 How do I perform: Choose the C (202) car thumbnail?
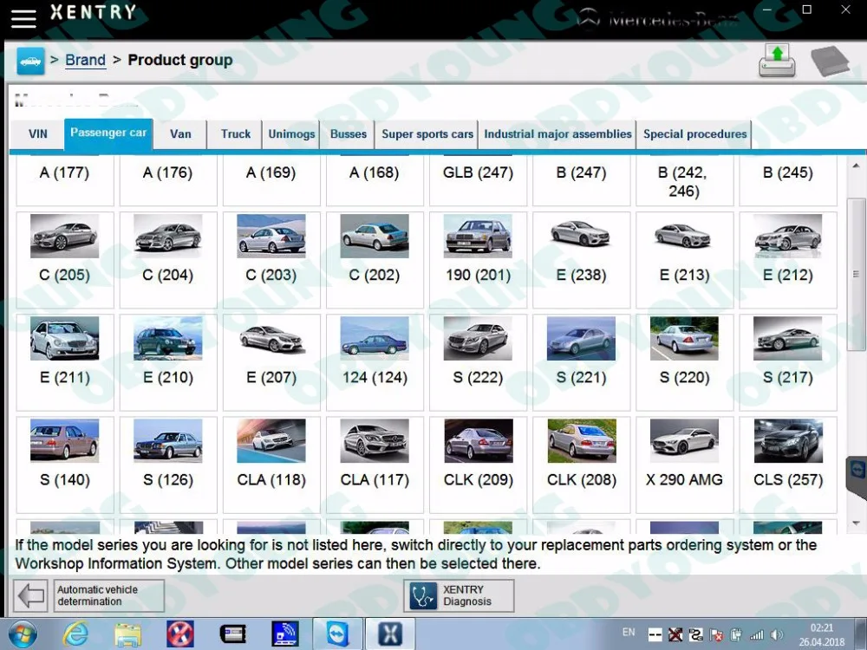(x=375, y=236)
